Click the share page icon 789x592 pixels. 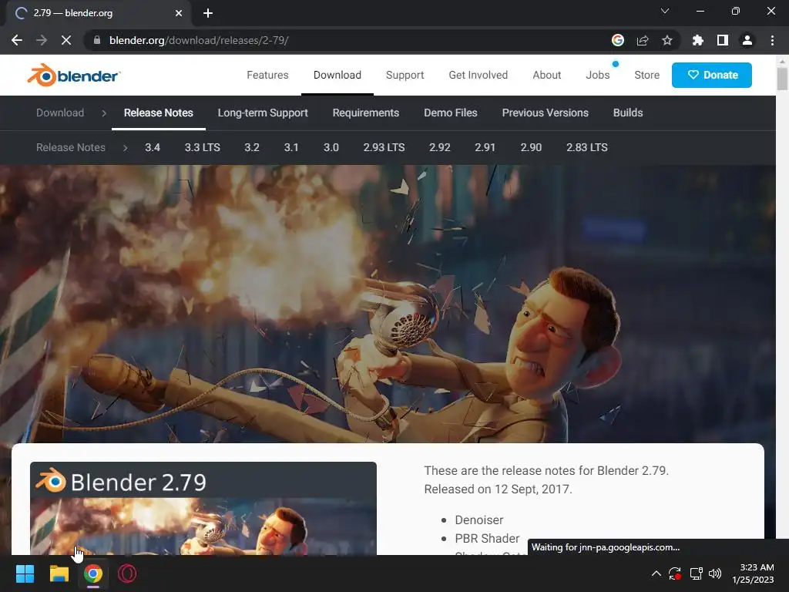643,40
